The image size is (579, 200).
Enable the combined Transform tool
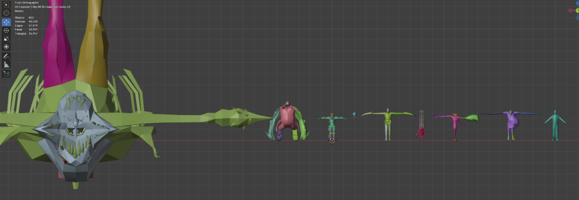6,47
